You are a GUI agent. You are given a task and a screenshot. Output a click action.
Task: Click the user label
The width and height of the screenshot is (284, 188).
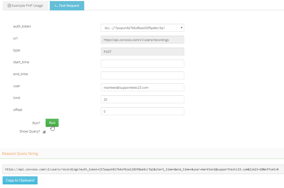click(x=17, y=86)
